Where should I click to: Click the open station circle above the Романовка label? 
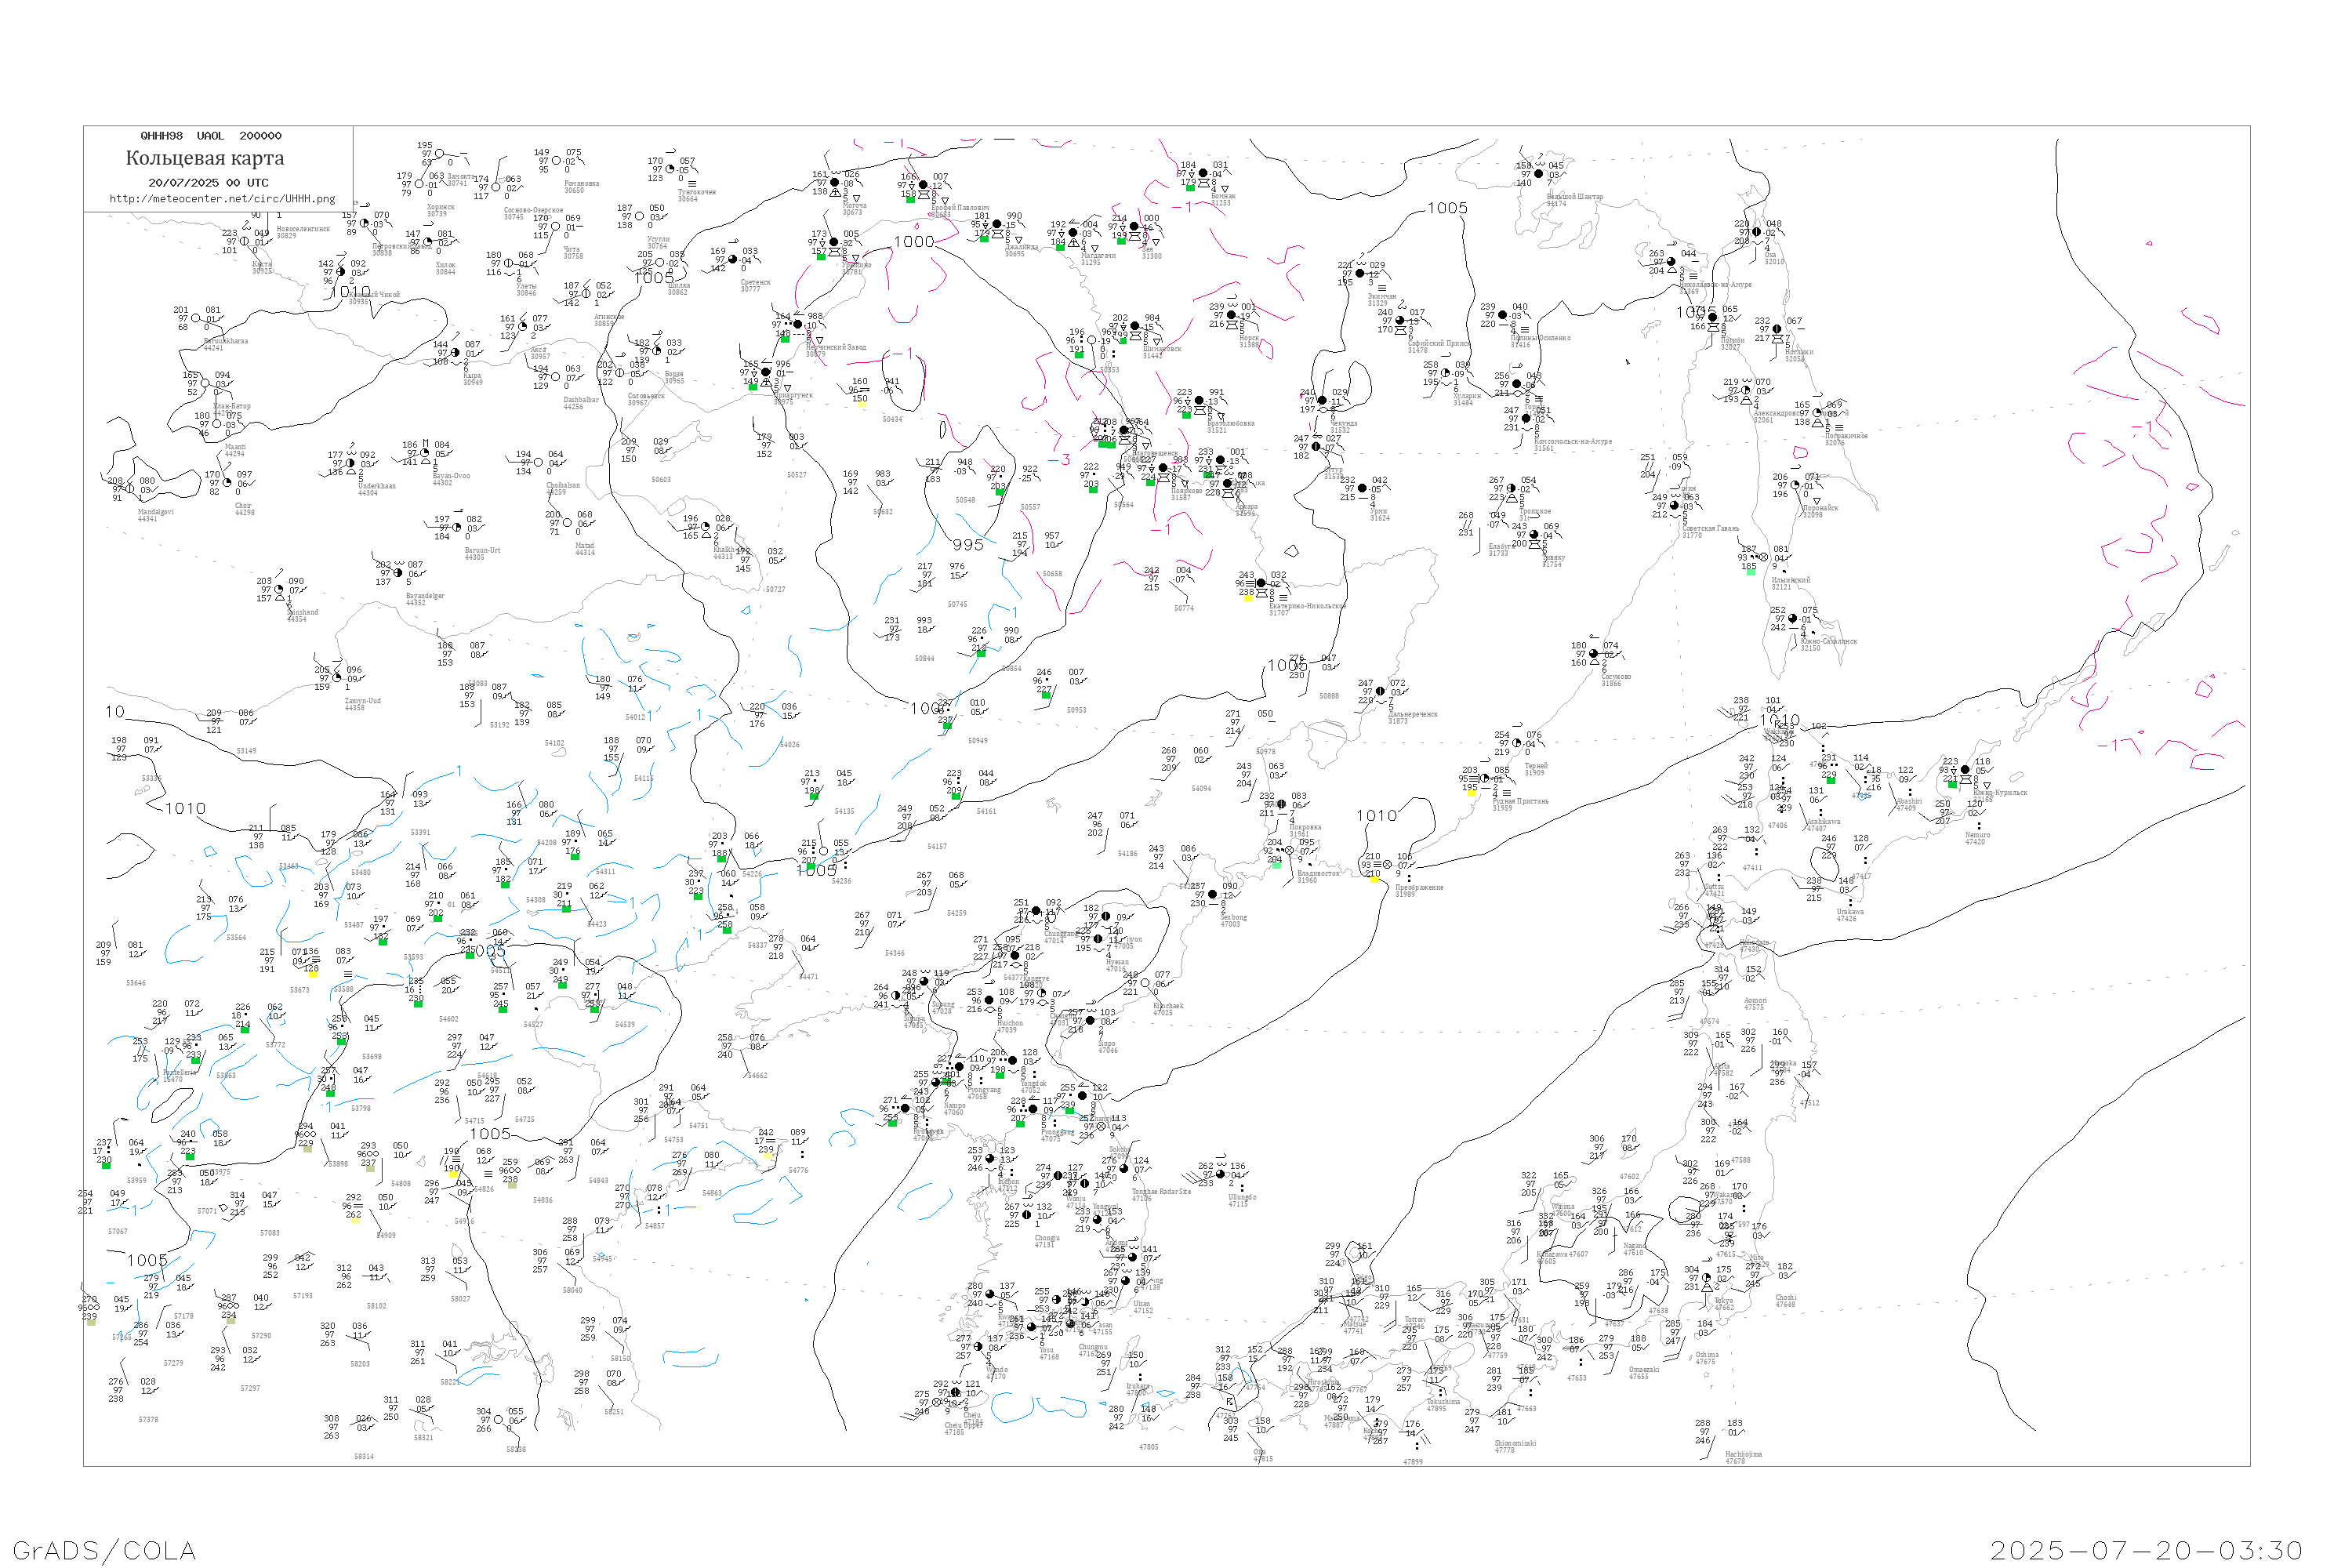click(557, 161)
